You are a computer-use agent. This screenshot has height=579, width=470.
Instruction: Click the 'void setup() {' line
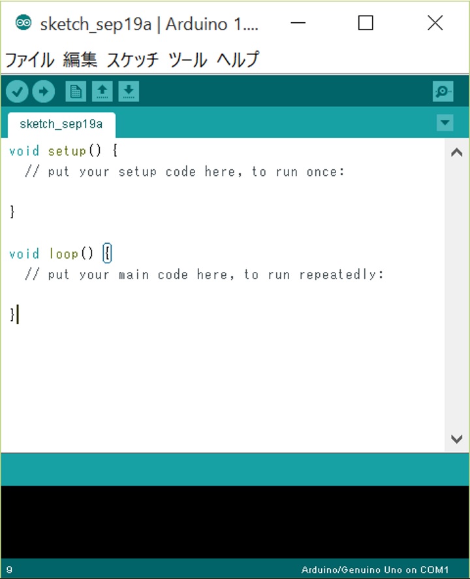click(x=63, y=151)
